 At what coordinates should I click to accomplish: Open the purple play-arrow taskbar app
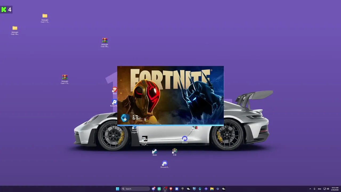[x=206, y=189]
